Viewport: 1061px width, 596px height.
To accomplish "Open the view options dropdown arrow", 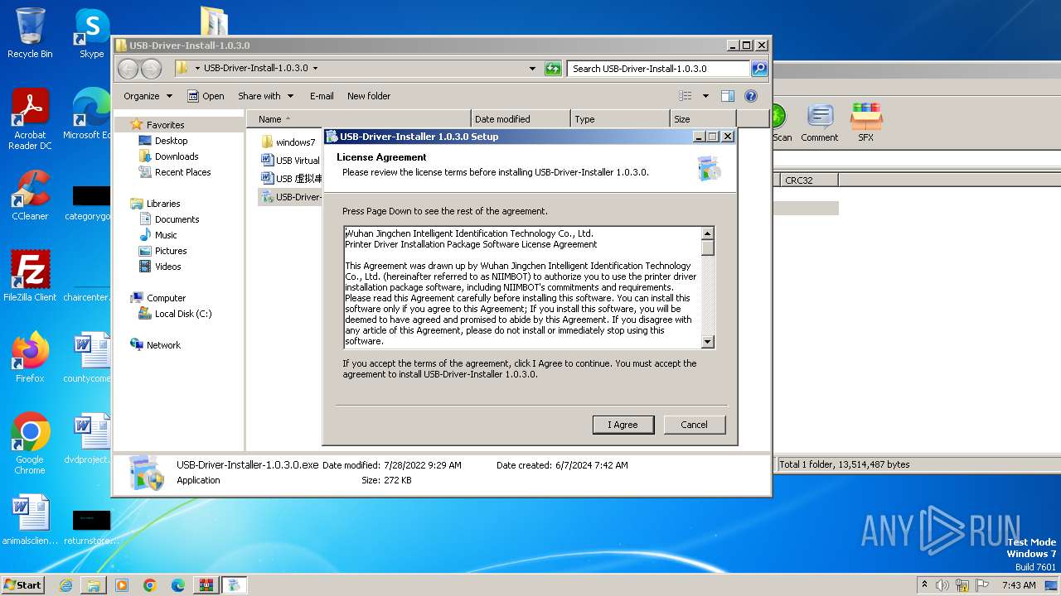I will tap(705, 96).
